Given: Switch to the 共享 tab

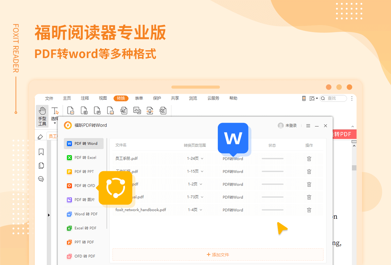Looking at the screenshot, I should pyautogui.click(x=175, y=98).
